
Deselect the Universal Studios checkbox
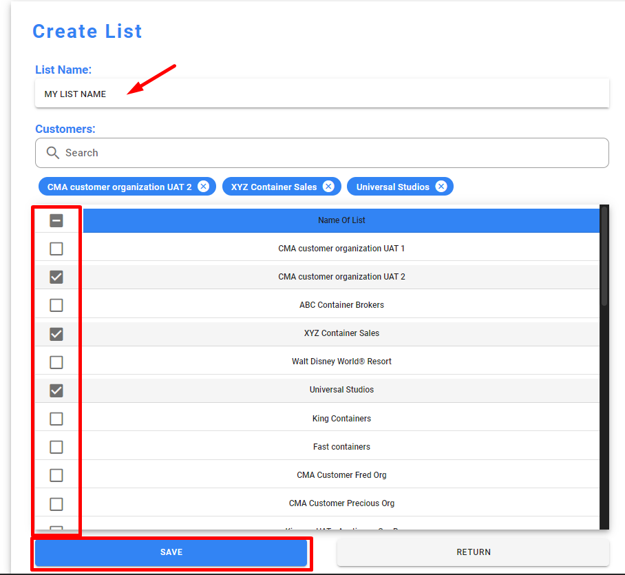(56, 390)
